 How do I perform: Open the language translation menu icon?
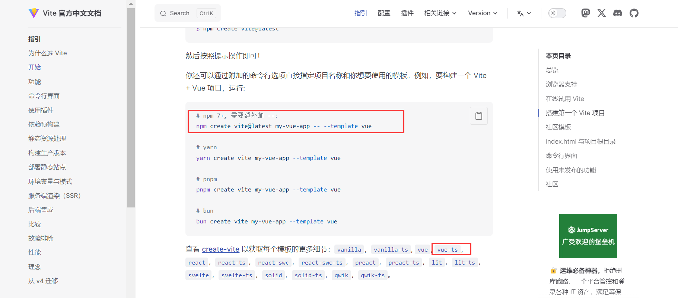[x=524, y=13]
